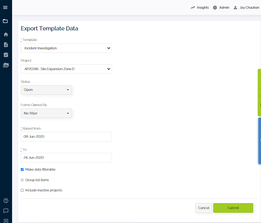Expand the Project dropdown showing AP20345

[66, 69]
